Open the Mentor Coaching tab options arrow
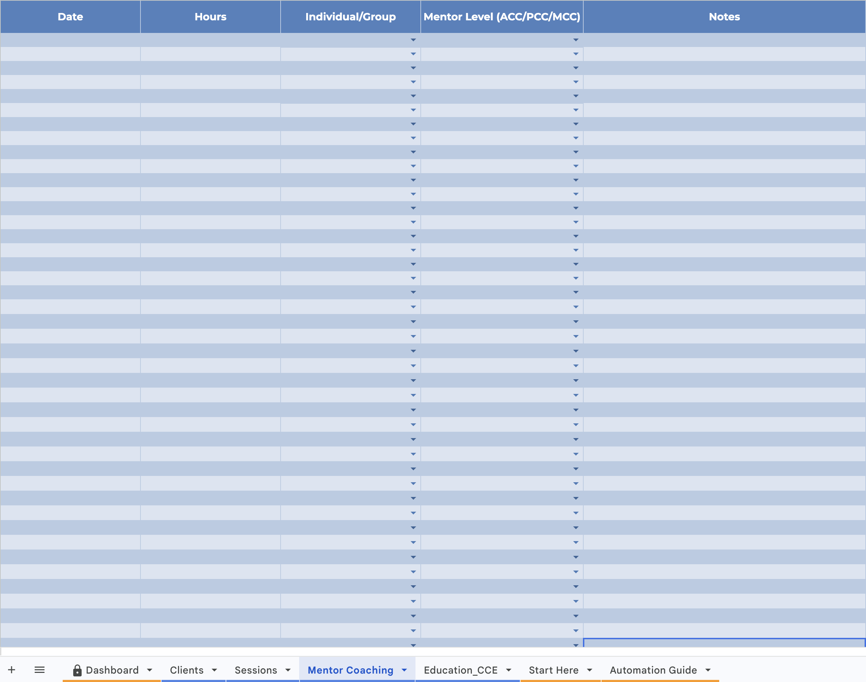 click(404, 670)
